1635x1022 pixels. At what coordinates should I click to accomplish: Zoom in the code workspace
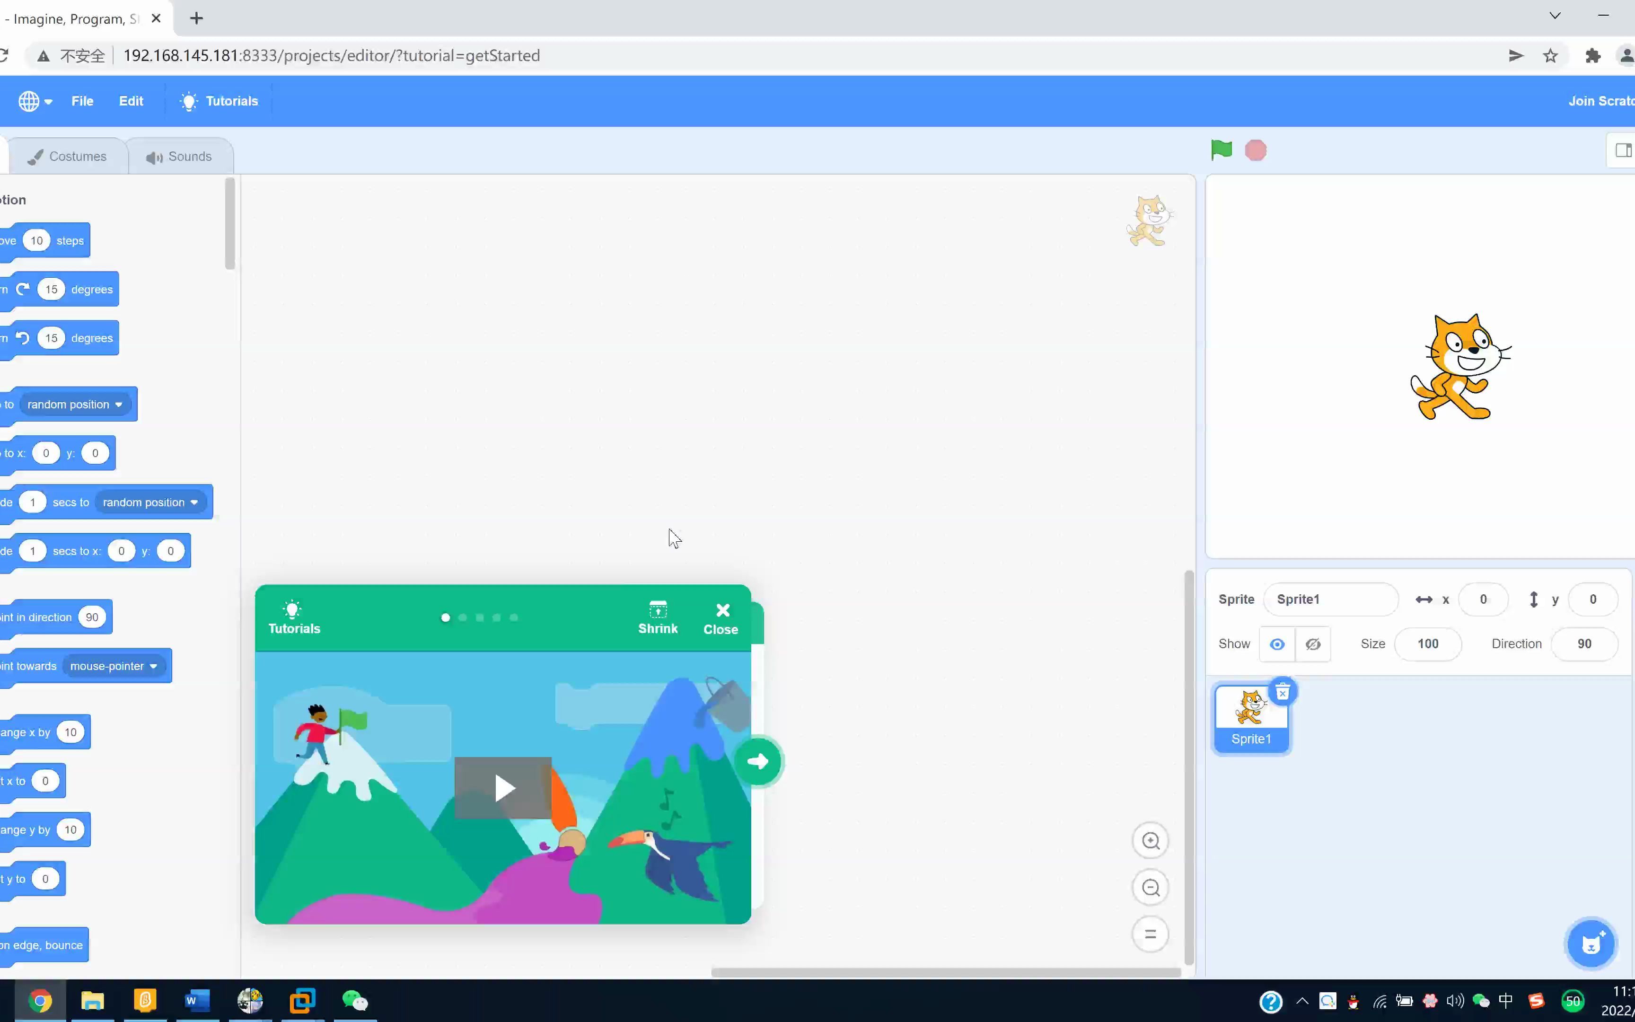coord(1150,841)
